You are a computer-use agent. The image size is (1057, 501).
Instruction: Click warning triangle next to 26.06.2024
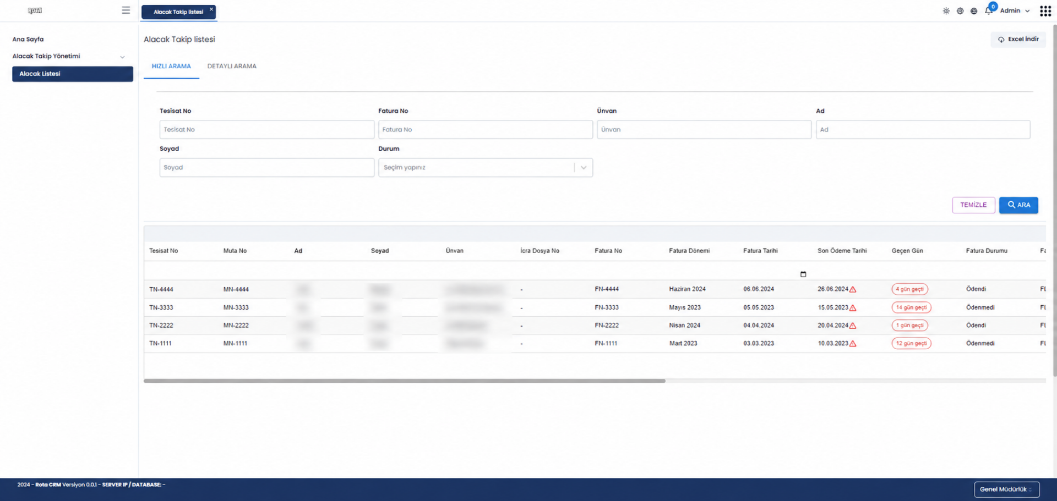coord(853,289)
